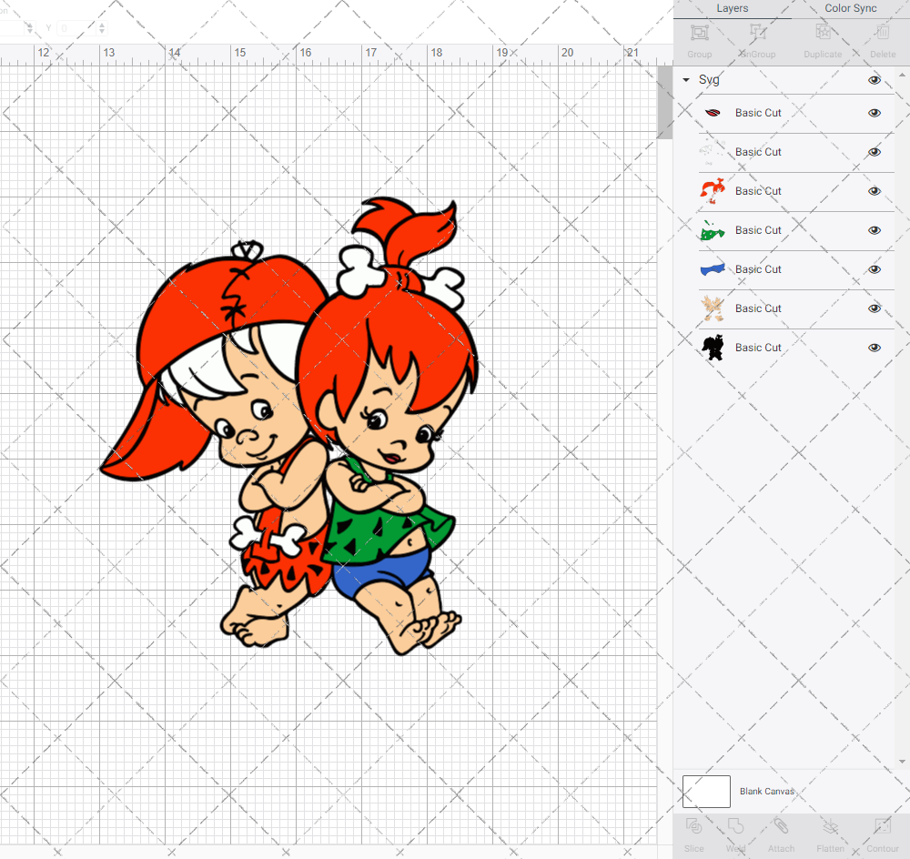
Task: Click the character artwork on canvas
Action: pyautogui.click(x=290, y=427)
